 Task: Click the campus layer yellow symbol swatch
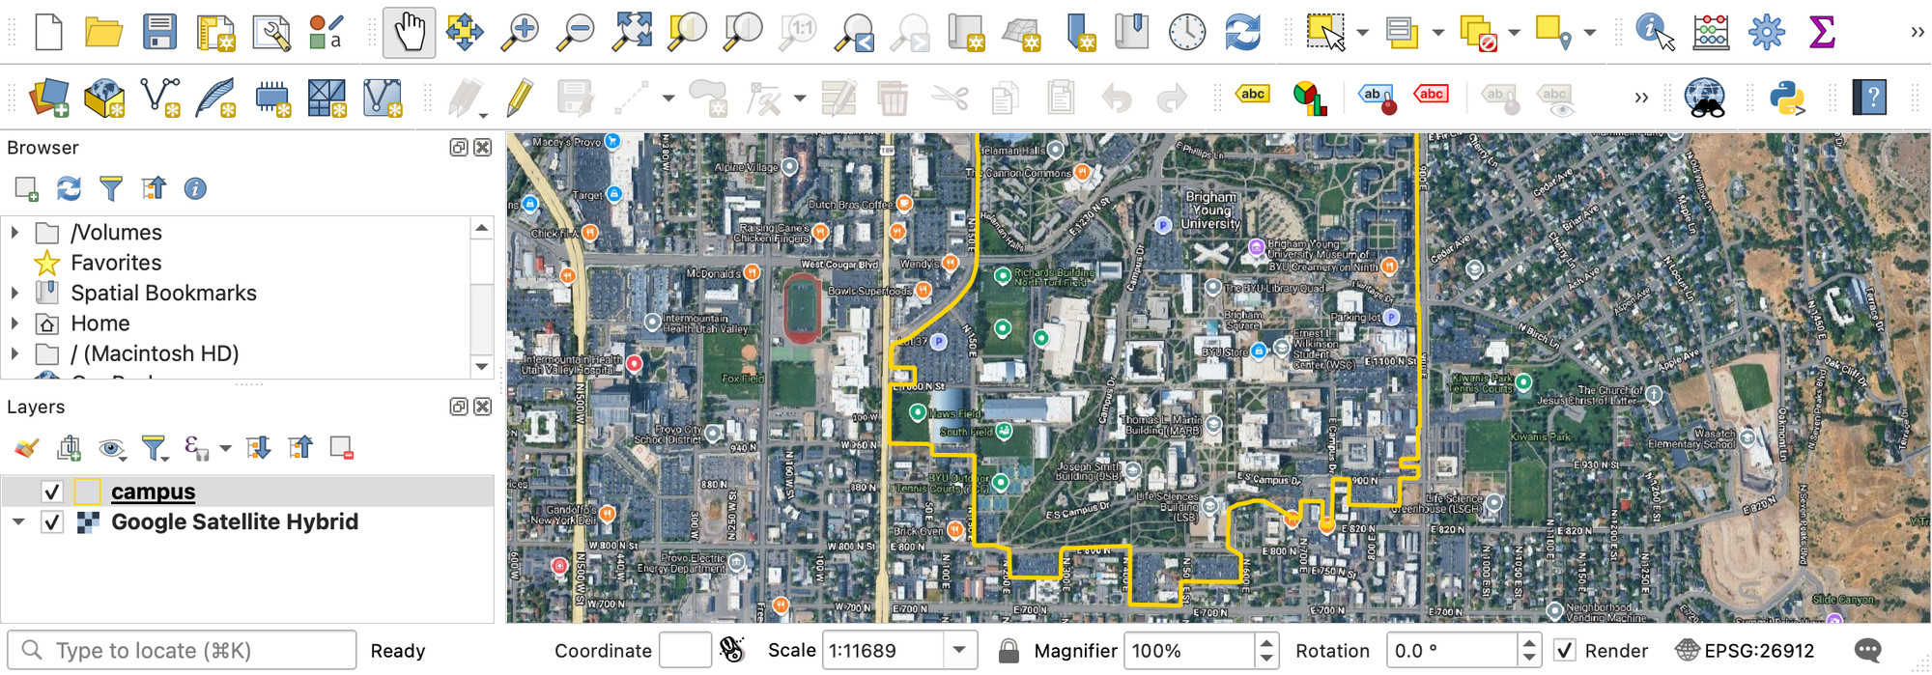coord(88,492)
